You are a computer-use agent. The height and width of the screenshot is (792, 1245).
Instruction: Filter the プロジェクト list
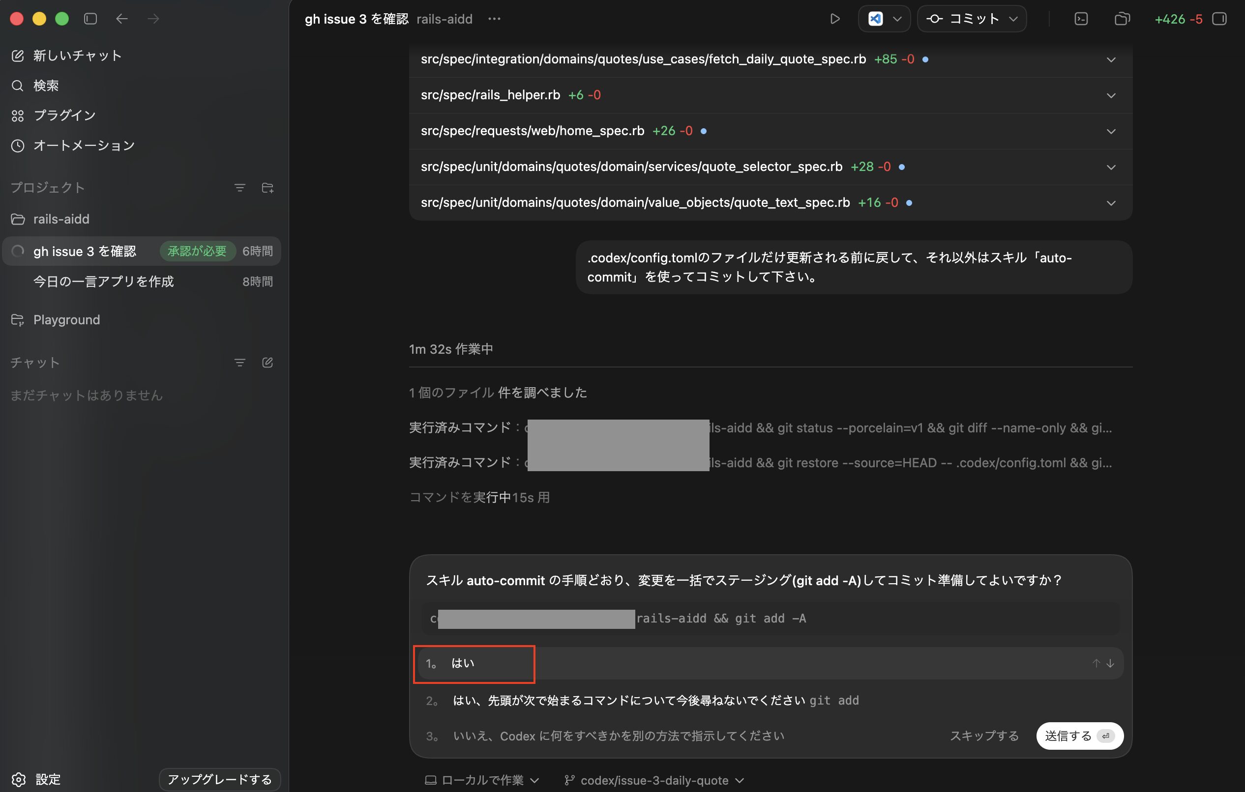click(239, 188)
